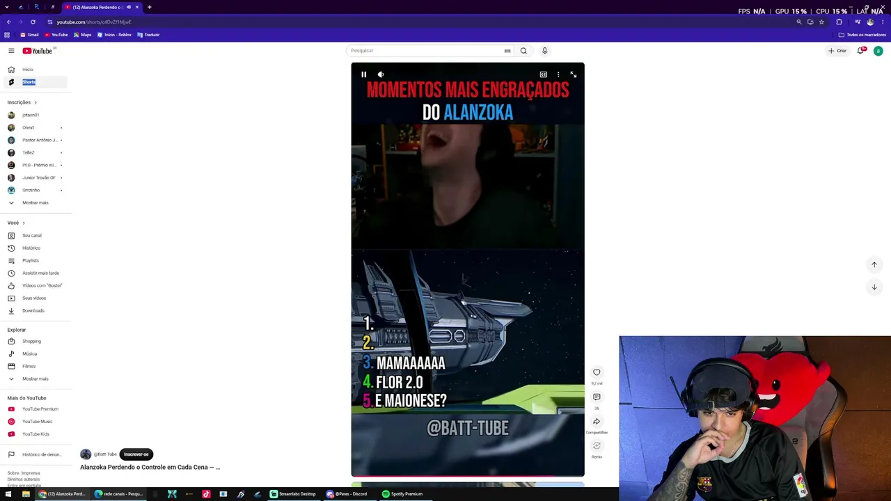Open the Pastor Antônio J. subscription

pos(33,140)
